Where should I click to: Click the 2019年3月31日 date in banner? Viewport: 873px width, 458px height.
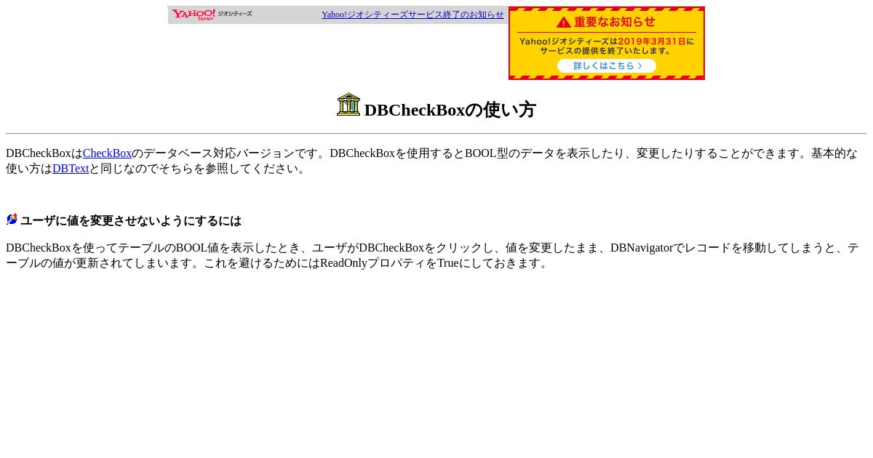(652, 41)
